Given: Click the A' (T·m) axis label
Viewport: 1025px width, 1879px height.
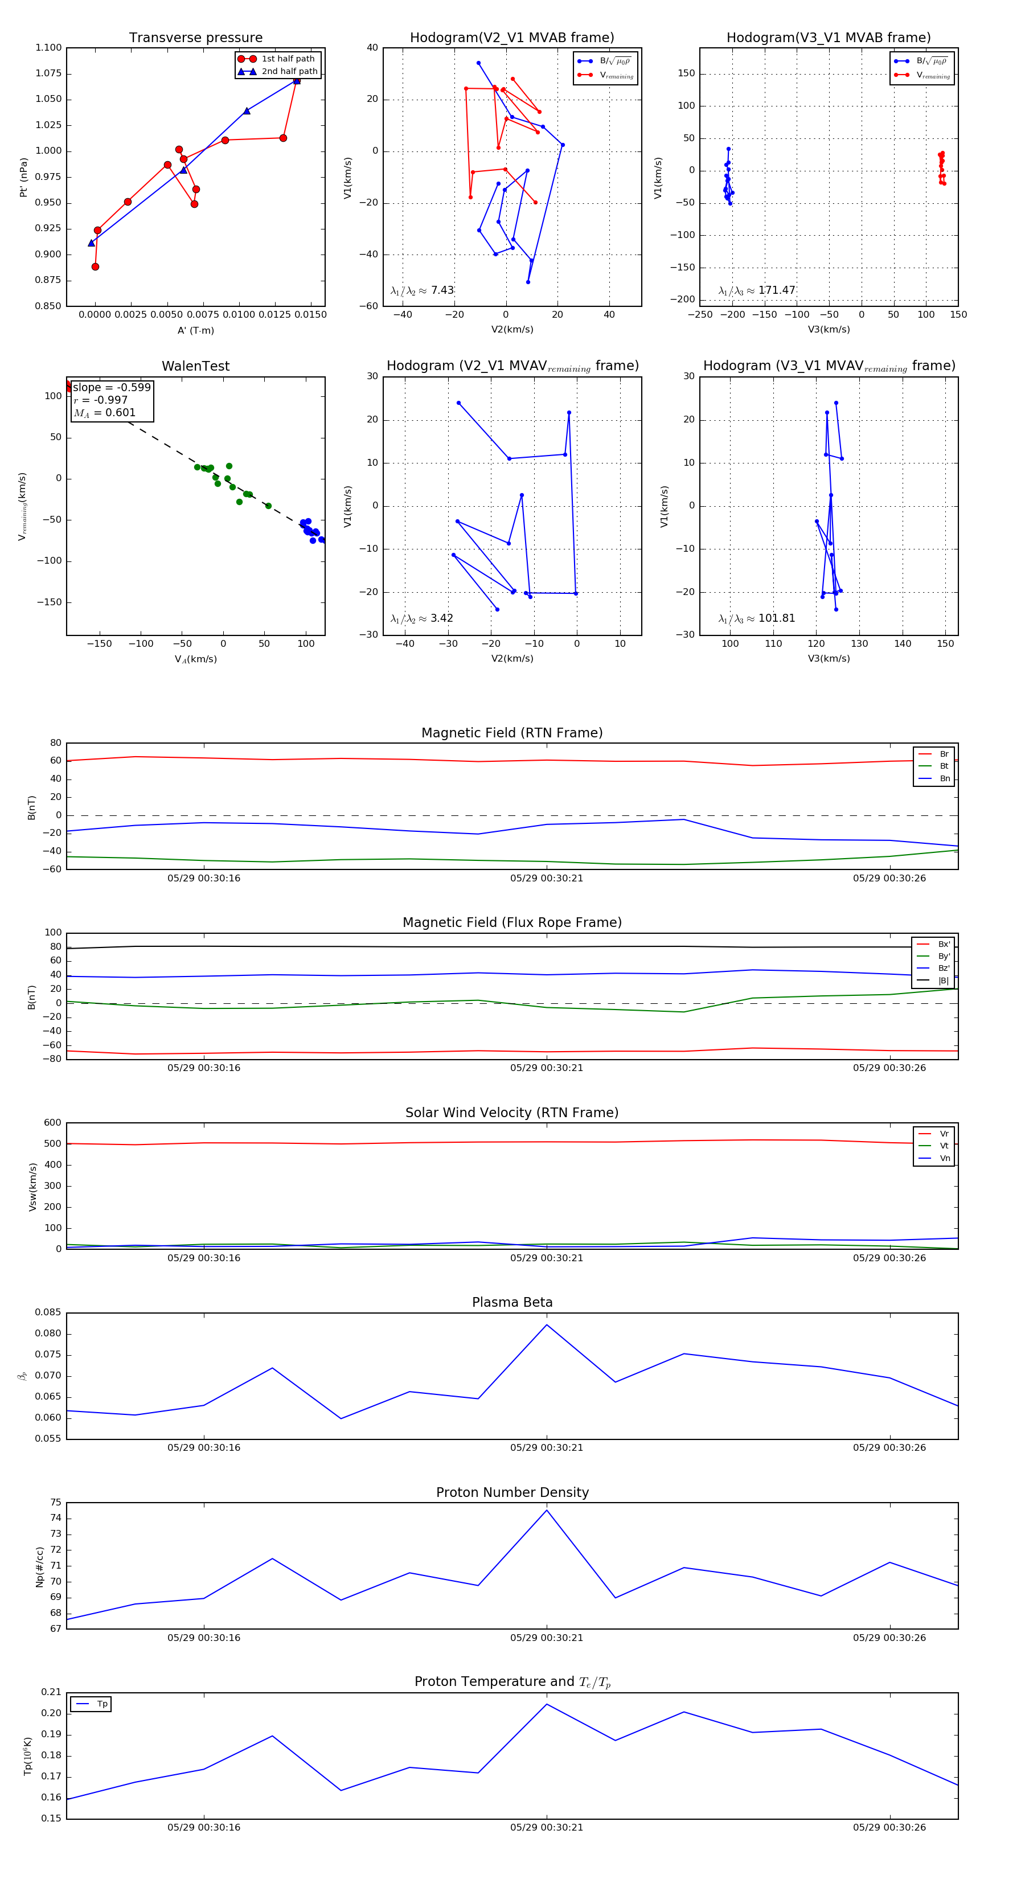Looking at the screenshot, I should [195, 330].
